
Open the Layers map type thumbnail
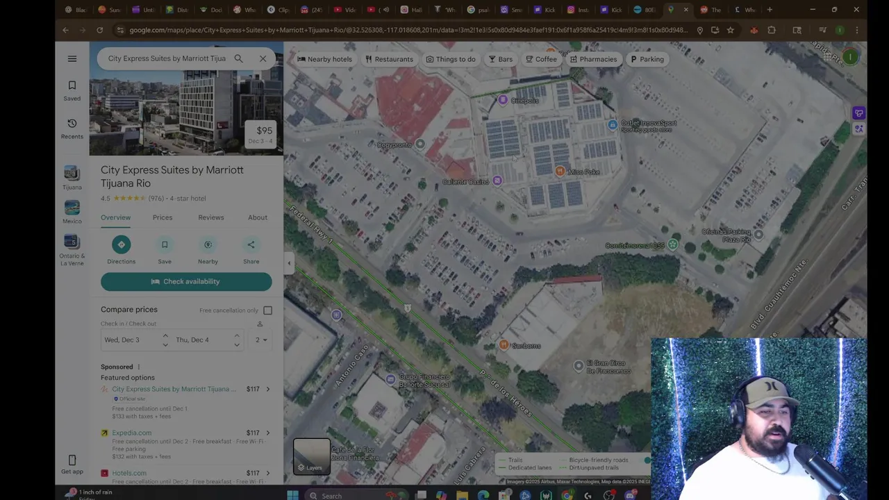[311, 456]
